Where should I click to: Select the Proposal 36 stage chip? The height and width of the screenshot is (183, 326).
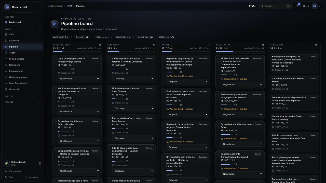[102, 37]
